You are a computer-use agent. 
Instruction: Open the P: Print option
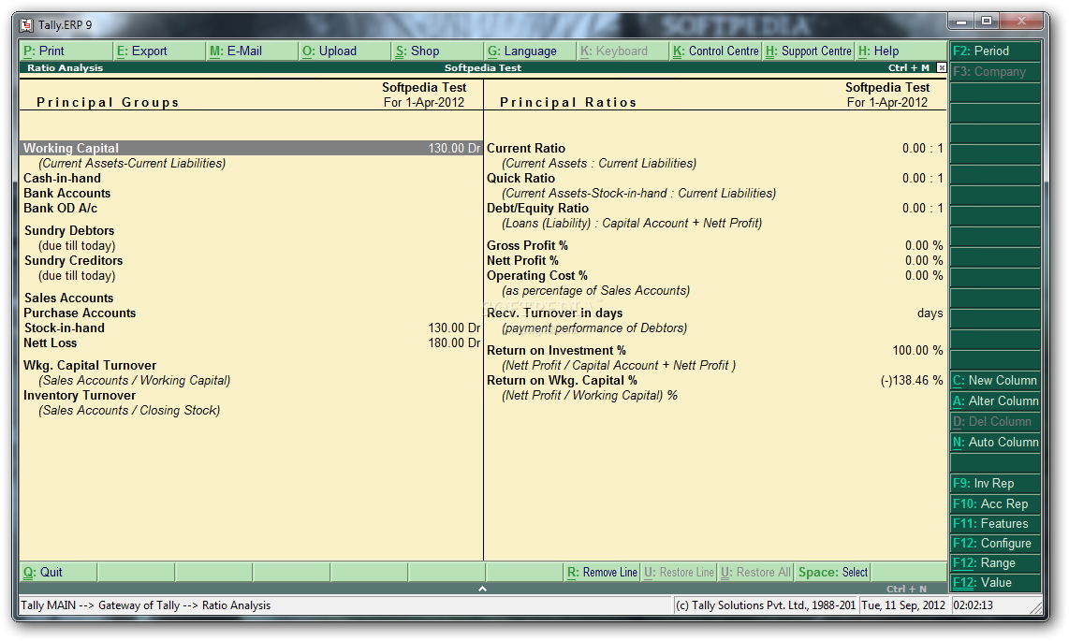[66, 51]
